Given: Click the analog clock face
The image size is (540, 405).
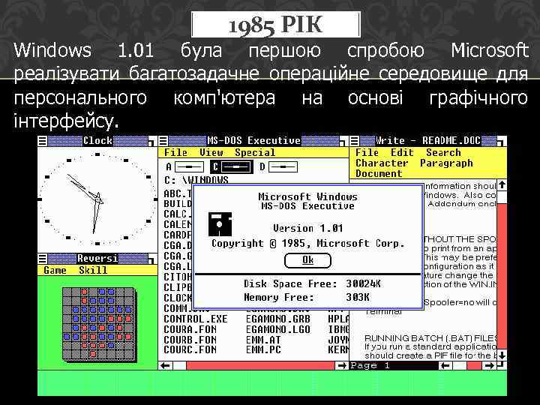Looking at the screenshot, I should click(x=97, y=199).
